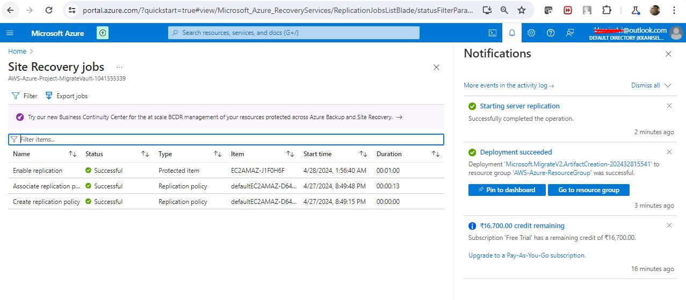The width and height of the screenshot is (686, 300).
Task: Click the Pin to dashboard button
Action: click(507, 190)
